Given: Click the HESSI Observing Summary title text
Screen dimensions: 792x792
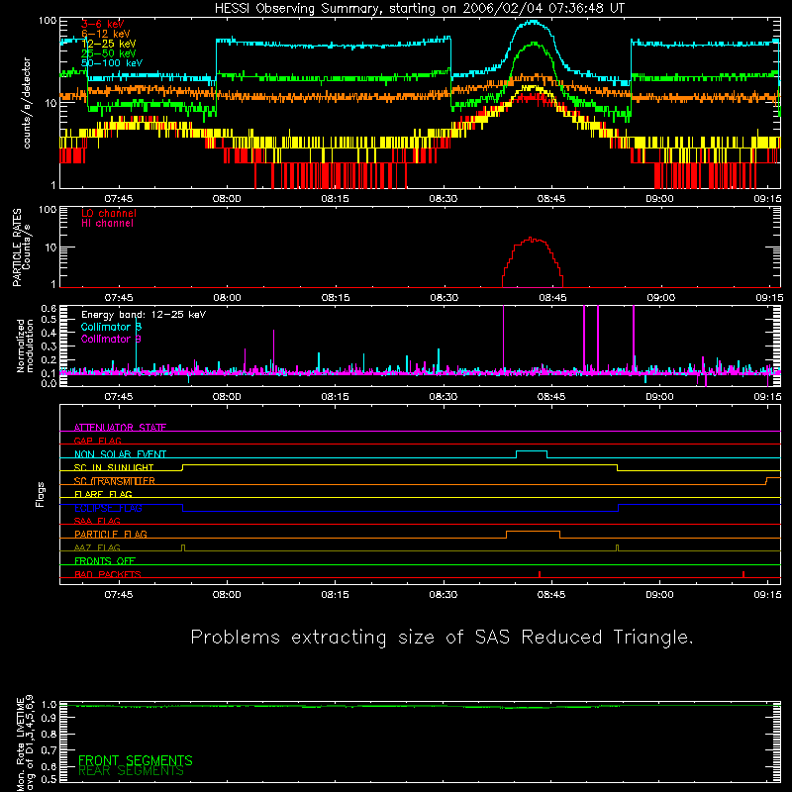Looking at the screenshot, I should (x=419, y=8).
